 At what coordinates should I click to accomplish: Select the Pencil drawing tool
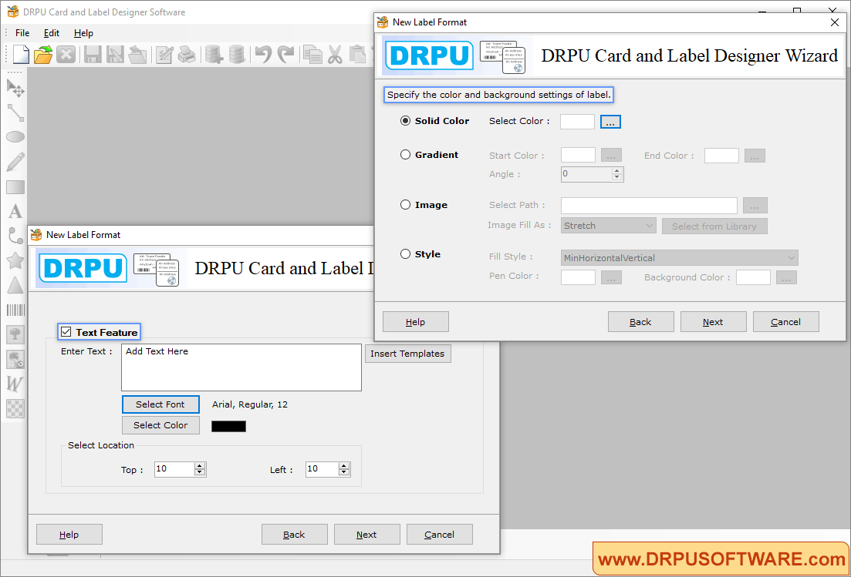tap(15, 162)
